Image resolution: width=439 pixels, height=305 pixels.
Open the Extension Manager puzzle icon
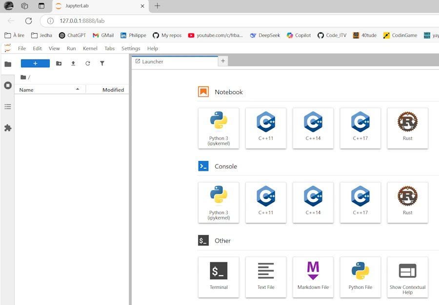tap(8, 128)
